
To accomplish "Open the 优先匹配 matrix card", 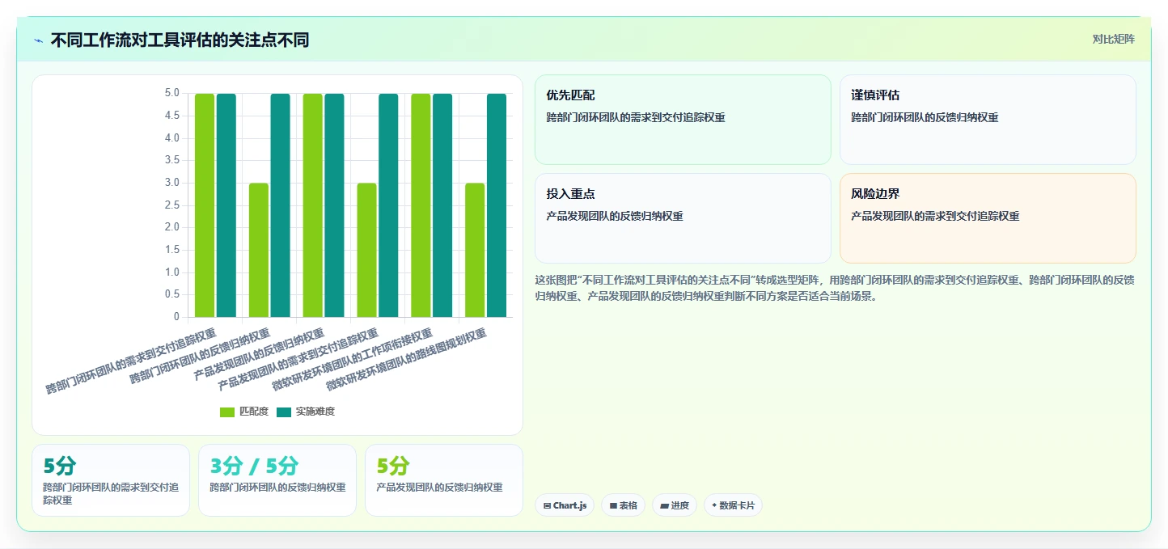I will 683,120.
